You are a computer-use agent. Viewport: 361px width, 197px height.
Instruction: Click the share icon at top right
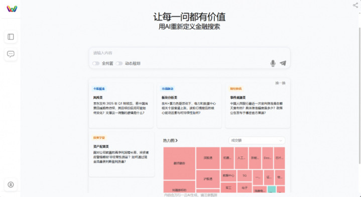(x=355, y=5)
